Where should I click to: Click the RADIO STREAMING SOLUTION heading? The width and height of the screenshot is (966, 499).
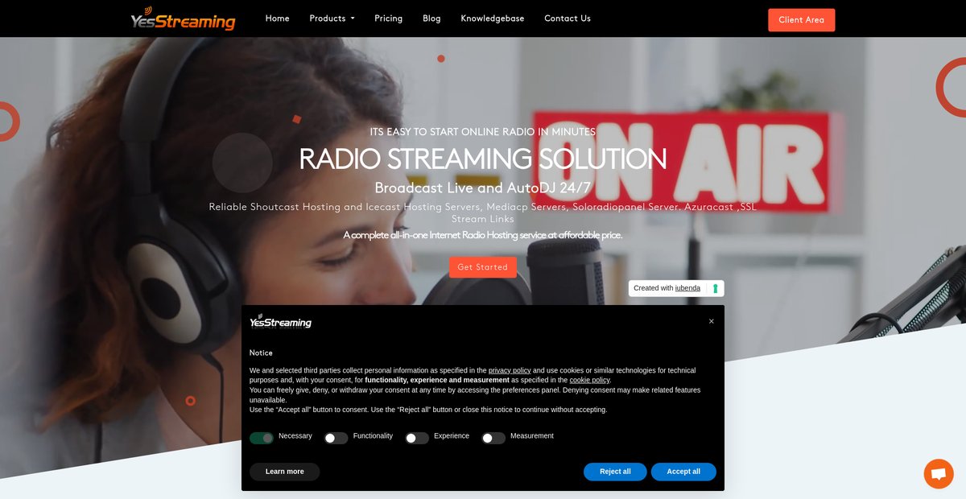coord(483,159)
